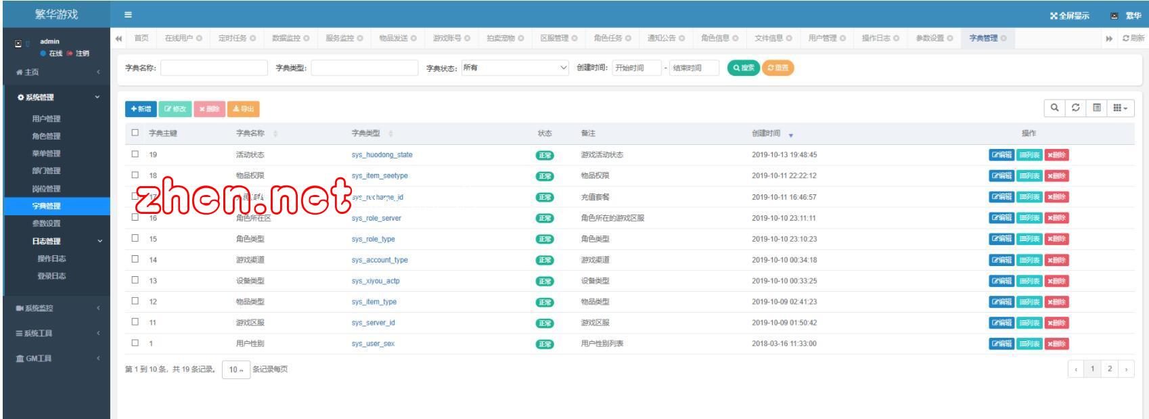1149x419 pixels.
Task: Tick the select-all checkbox in table header
Action: tap(135, 133)
